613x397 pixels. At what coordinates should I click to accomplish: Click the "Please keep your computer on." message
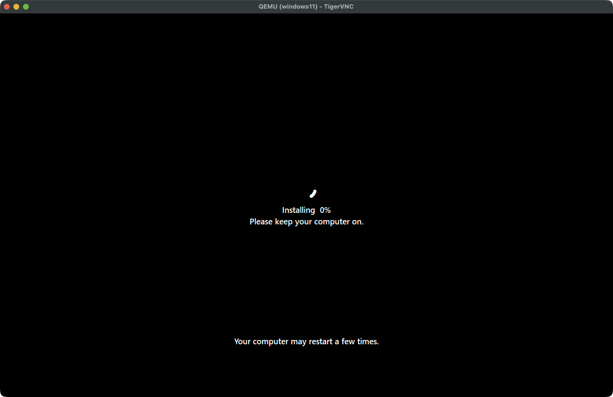pos(306,222)
